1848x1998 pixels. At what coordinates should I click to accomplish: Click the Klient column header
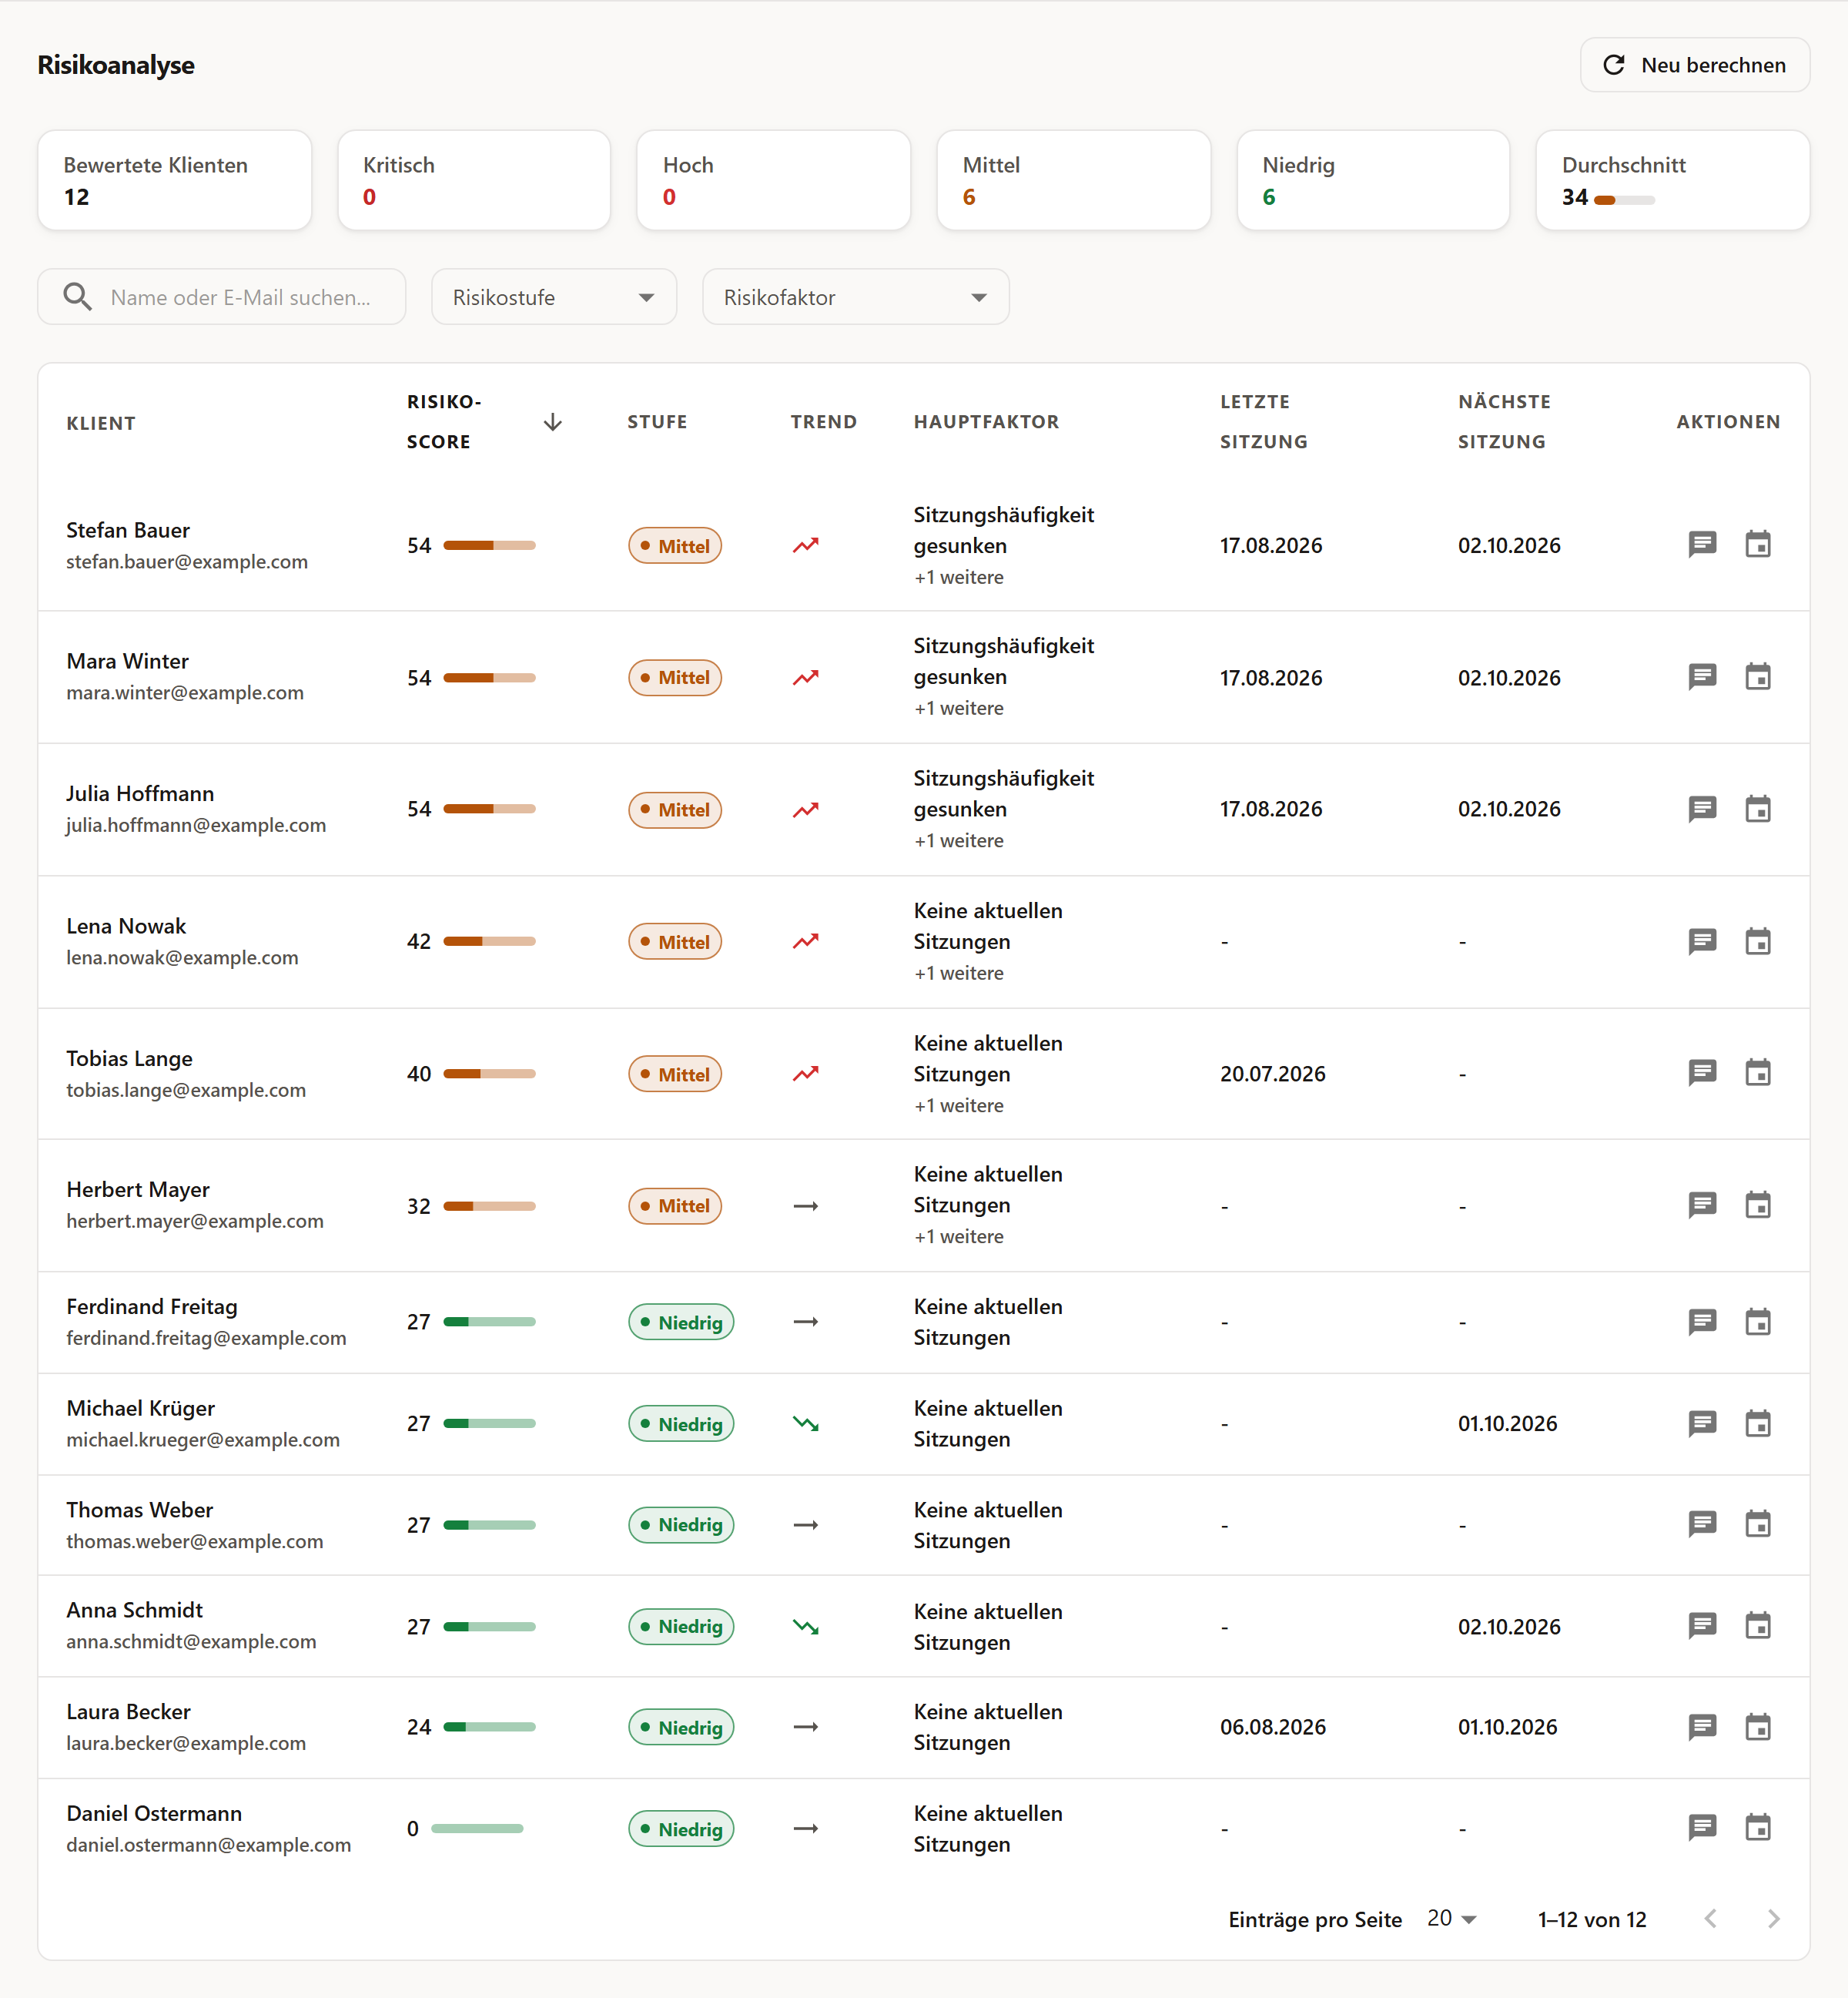point(101,423)
